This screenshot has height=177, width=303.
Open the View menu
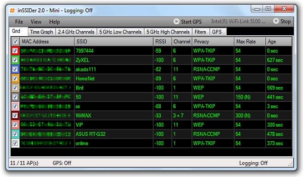tap(36, 22)
